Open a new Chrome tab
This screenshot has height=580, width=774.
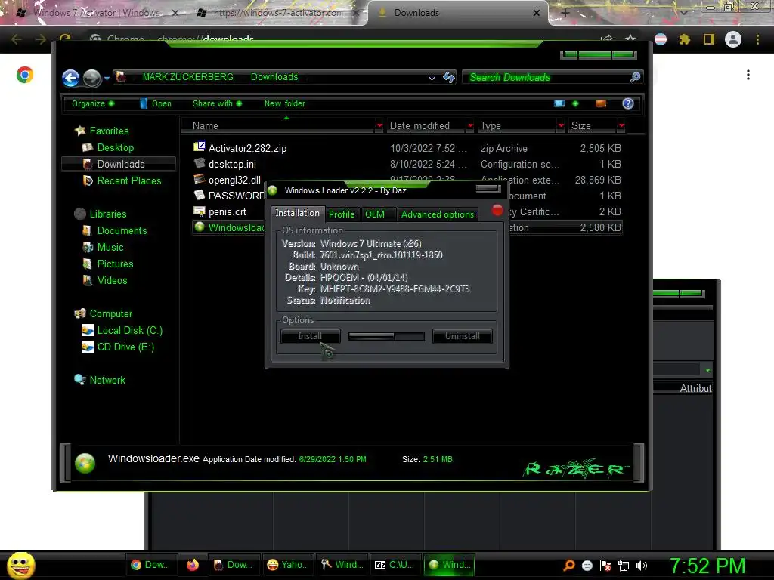(565, 13)
